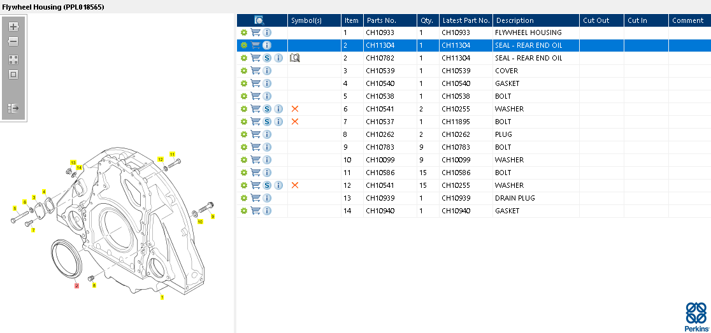Click green gear icon for DRAIN PLUG row
The height and width of the screenshot is (333, 711).
tap(243, 198)
